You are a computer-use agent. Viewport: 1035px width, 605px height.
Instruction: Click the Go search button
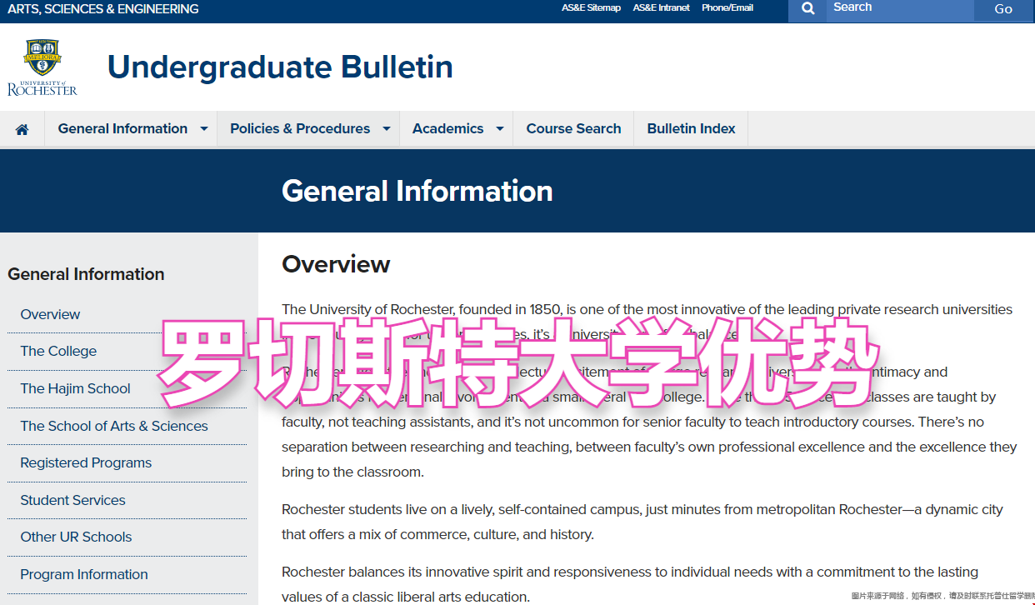tap(1003, 9)
